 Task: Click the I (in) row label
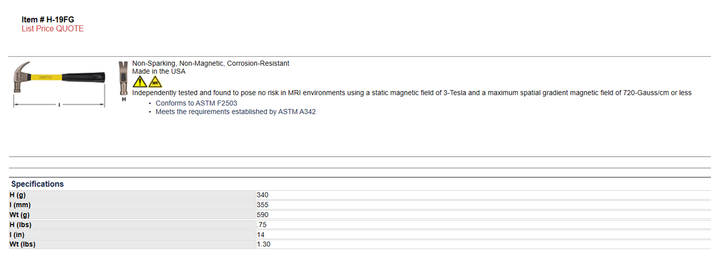click(x=132, y=235)
